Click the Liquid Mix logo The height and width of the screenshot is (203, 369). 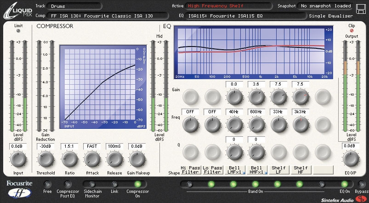point(18,11)
